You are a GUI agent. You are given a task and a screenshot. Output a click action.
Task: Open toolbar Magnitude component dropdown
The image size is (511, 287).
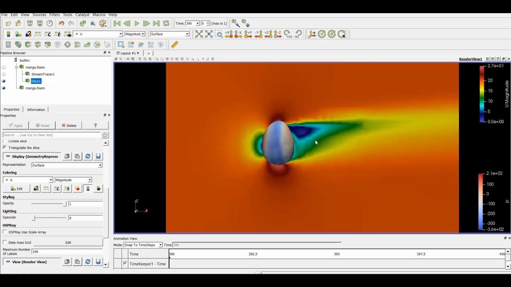[x=143, y=34]
